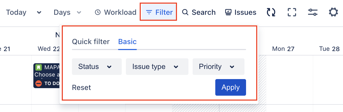The width and height of the screenshot is (343, 112).
Task: Expand the Status dropdown
Action: (97, 67)
